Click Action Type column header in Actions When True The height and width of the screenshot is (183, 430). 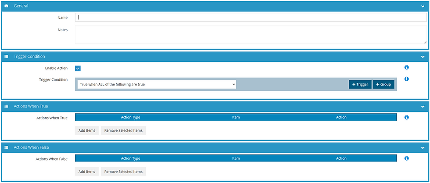(x=131, y=117)
